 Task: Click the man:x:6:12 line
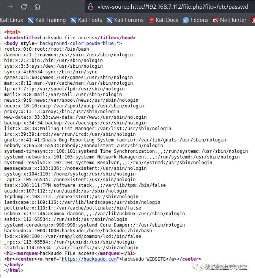click(68, 83)
